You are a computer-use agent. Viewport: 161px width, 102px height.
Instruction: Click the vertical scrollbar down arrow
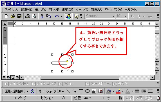(x=157, y=59)
